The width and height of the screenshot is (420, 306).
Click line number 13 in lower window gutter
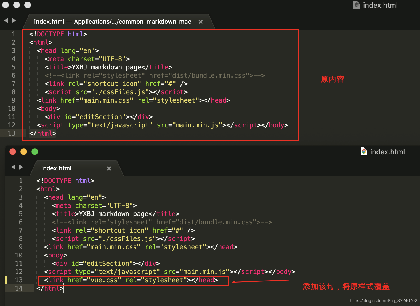coord(19,280)
